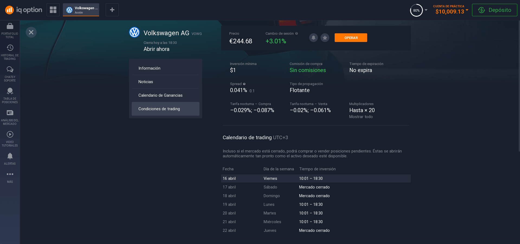Click the Abrir ahora text
Viewport: 520px width, 244px height.
click(x=156, y=49)
